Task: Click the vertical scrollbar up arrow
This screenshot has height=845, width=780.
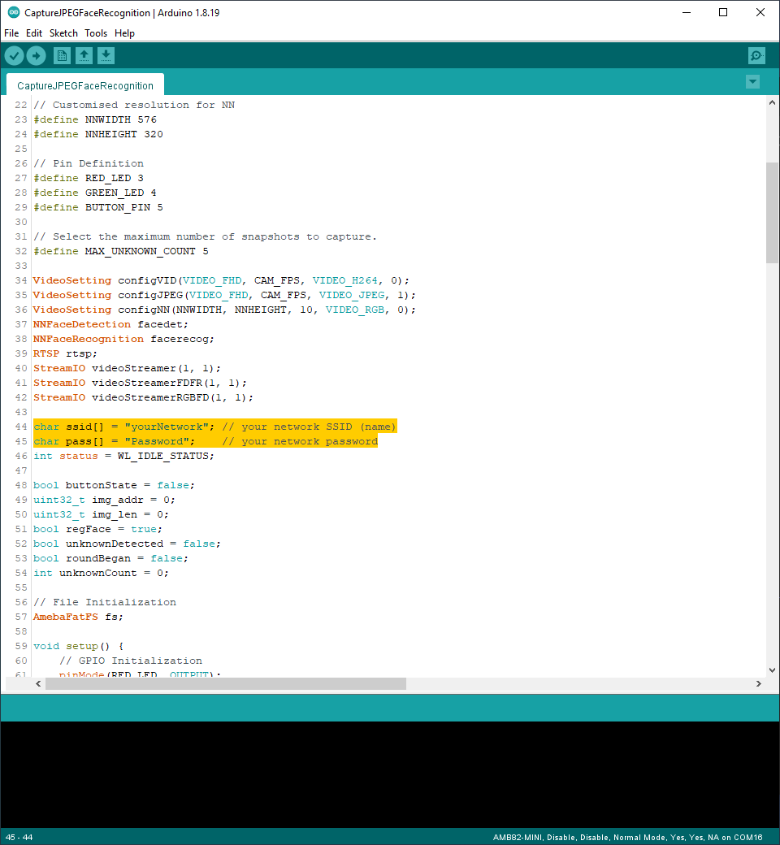Action: (x=772, y=104)
